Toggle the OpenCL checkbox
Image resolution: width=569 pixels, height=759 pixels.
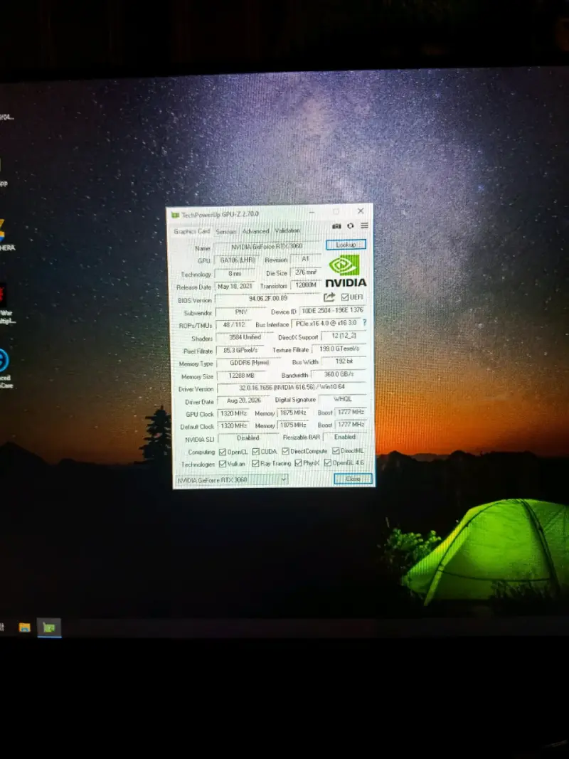[223, 452]
